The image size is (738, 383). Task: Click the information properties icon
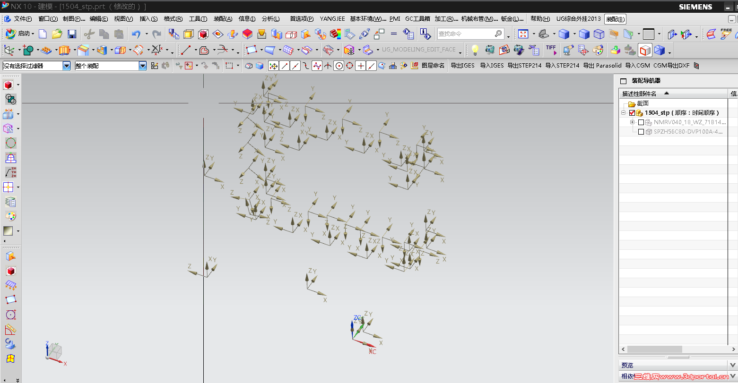pos(425,34)
